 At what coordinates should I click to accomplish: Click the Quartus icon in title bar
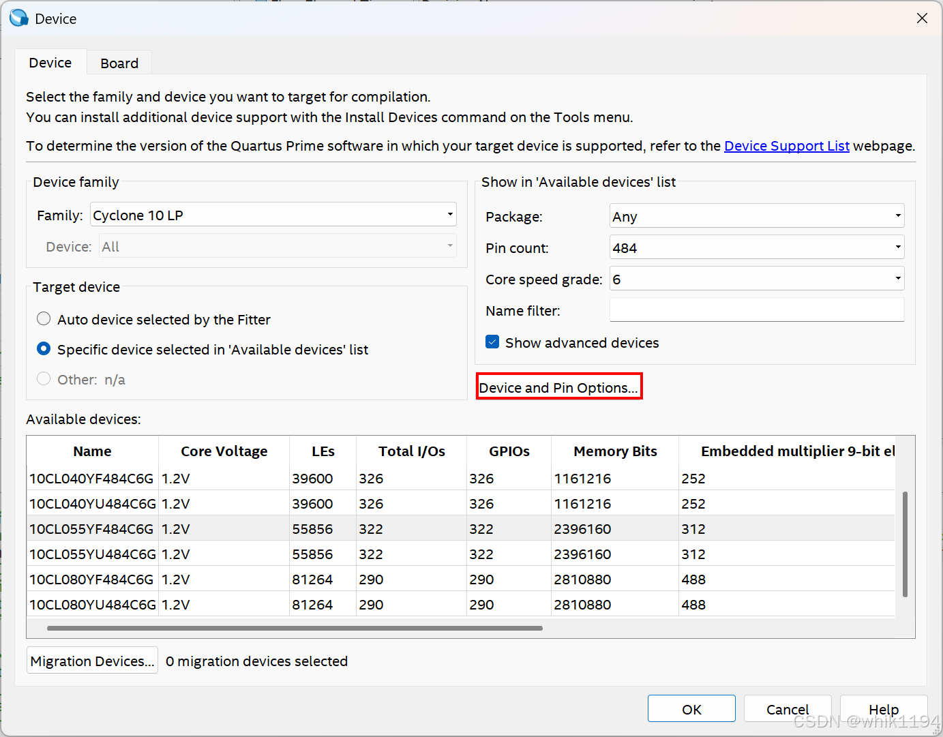[18, 18]
